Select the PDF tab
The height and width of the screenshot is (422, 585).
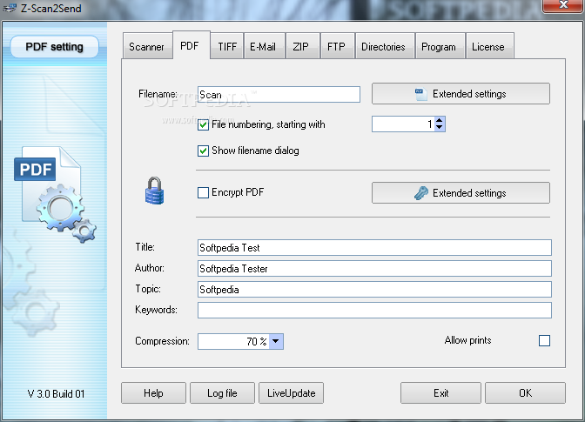pos(192,45)
